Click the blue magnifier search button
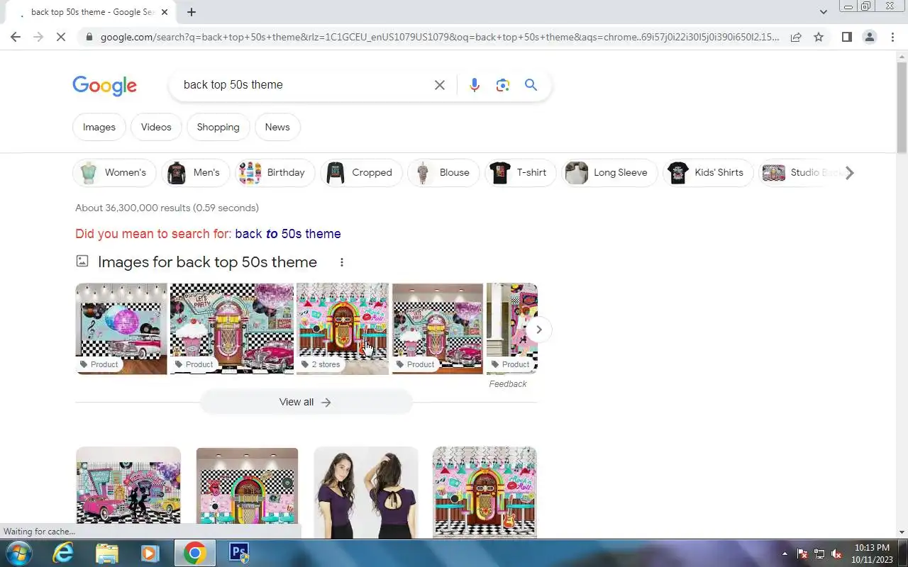Image resolution: width=908 pixels, height=567 pixels. pyautogui.click(x=531, y=85)
